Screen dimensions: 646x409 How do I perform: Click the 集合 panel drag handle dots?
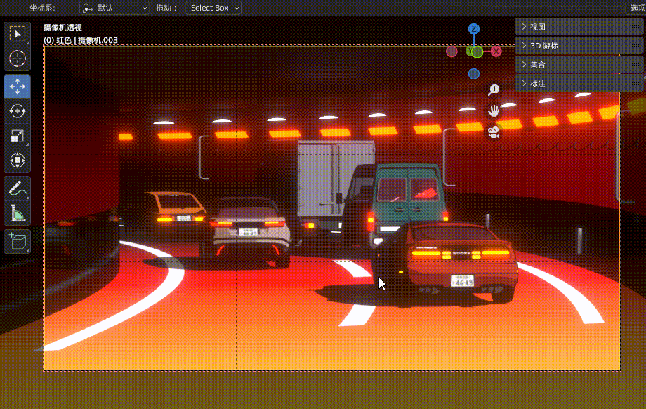coord(635,65)
